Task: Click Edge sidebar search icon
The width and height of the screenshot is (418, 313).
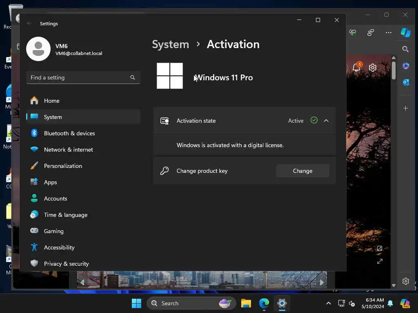Action: point(405,49)
